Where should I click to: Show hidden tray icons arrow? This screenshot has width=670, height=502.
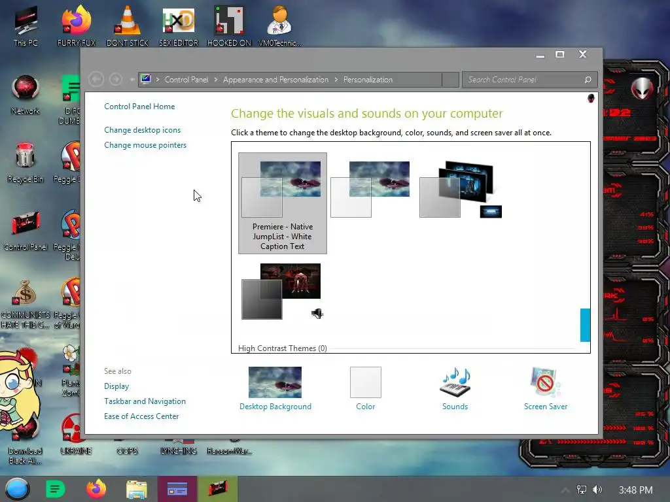pyautogui.click(x=565, y=490)
